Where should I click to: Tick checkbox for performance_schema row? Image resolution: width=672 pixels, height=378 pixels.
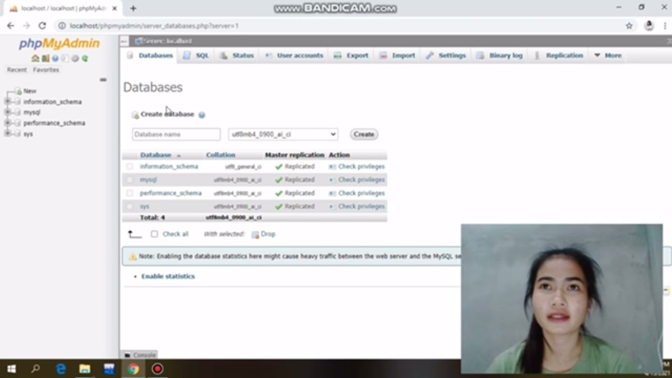click(130, 193)
